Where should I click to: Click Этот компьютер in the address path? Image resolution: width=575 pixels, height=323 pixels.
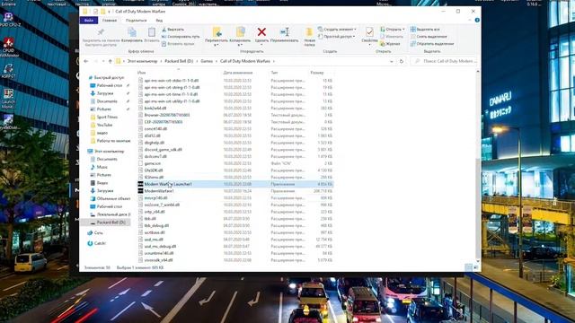[x=142, y=61]
